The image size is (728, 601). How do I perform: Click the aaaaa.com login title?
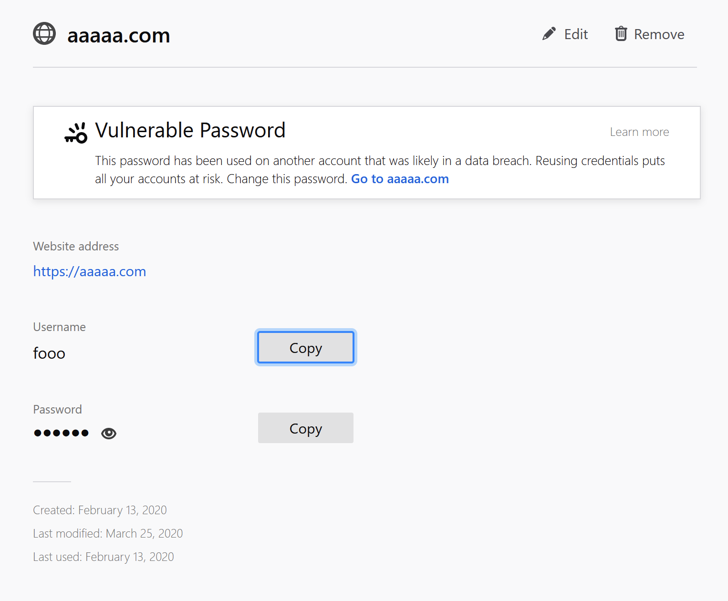point(119,35)
